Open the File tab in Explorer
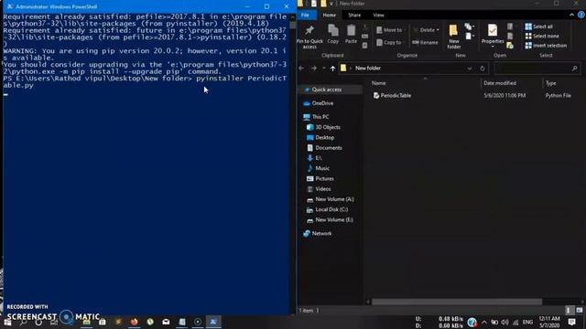Image resolution: width=586 pixels, height=329 pixels. [x=305, y=15]
